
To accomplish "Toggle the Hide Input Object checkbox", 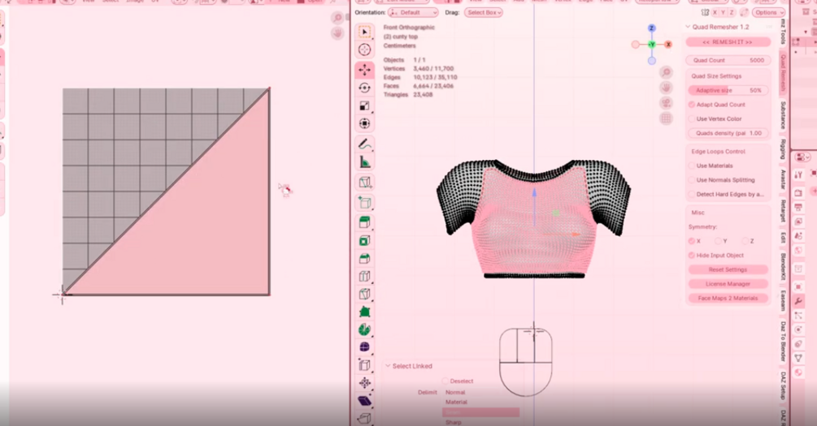I will [x=692, y=256].
